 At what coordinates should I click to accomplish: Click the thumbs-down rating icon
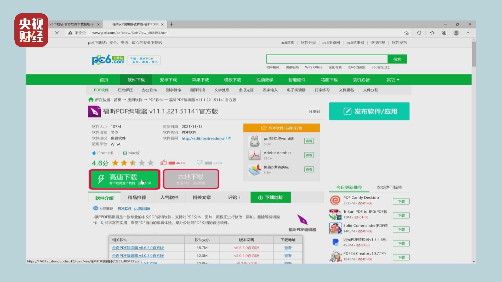coord(200,162)
